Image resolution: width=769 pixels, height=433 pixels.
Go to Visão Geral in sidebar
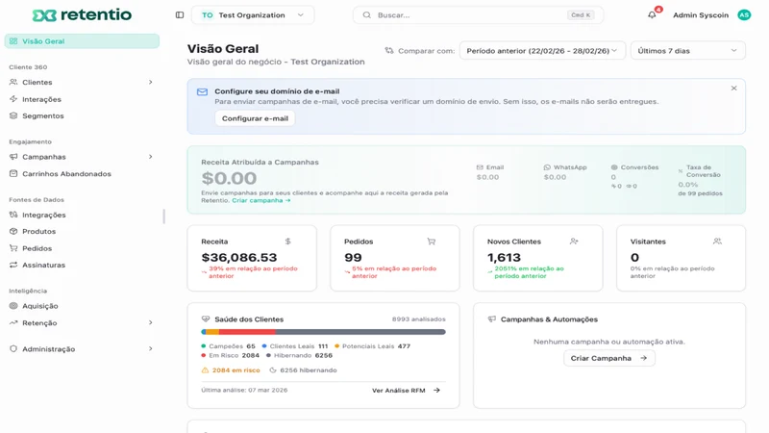tap(82, 41)
